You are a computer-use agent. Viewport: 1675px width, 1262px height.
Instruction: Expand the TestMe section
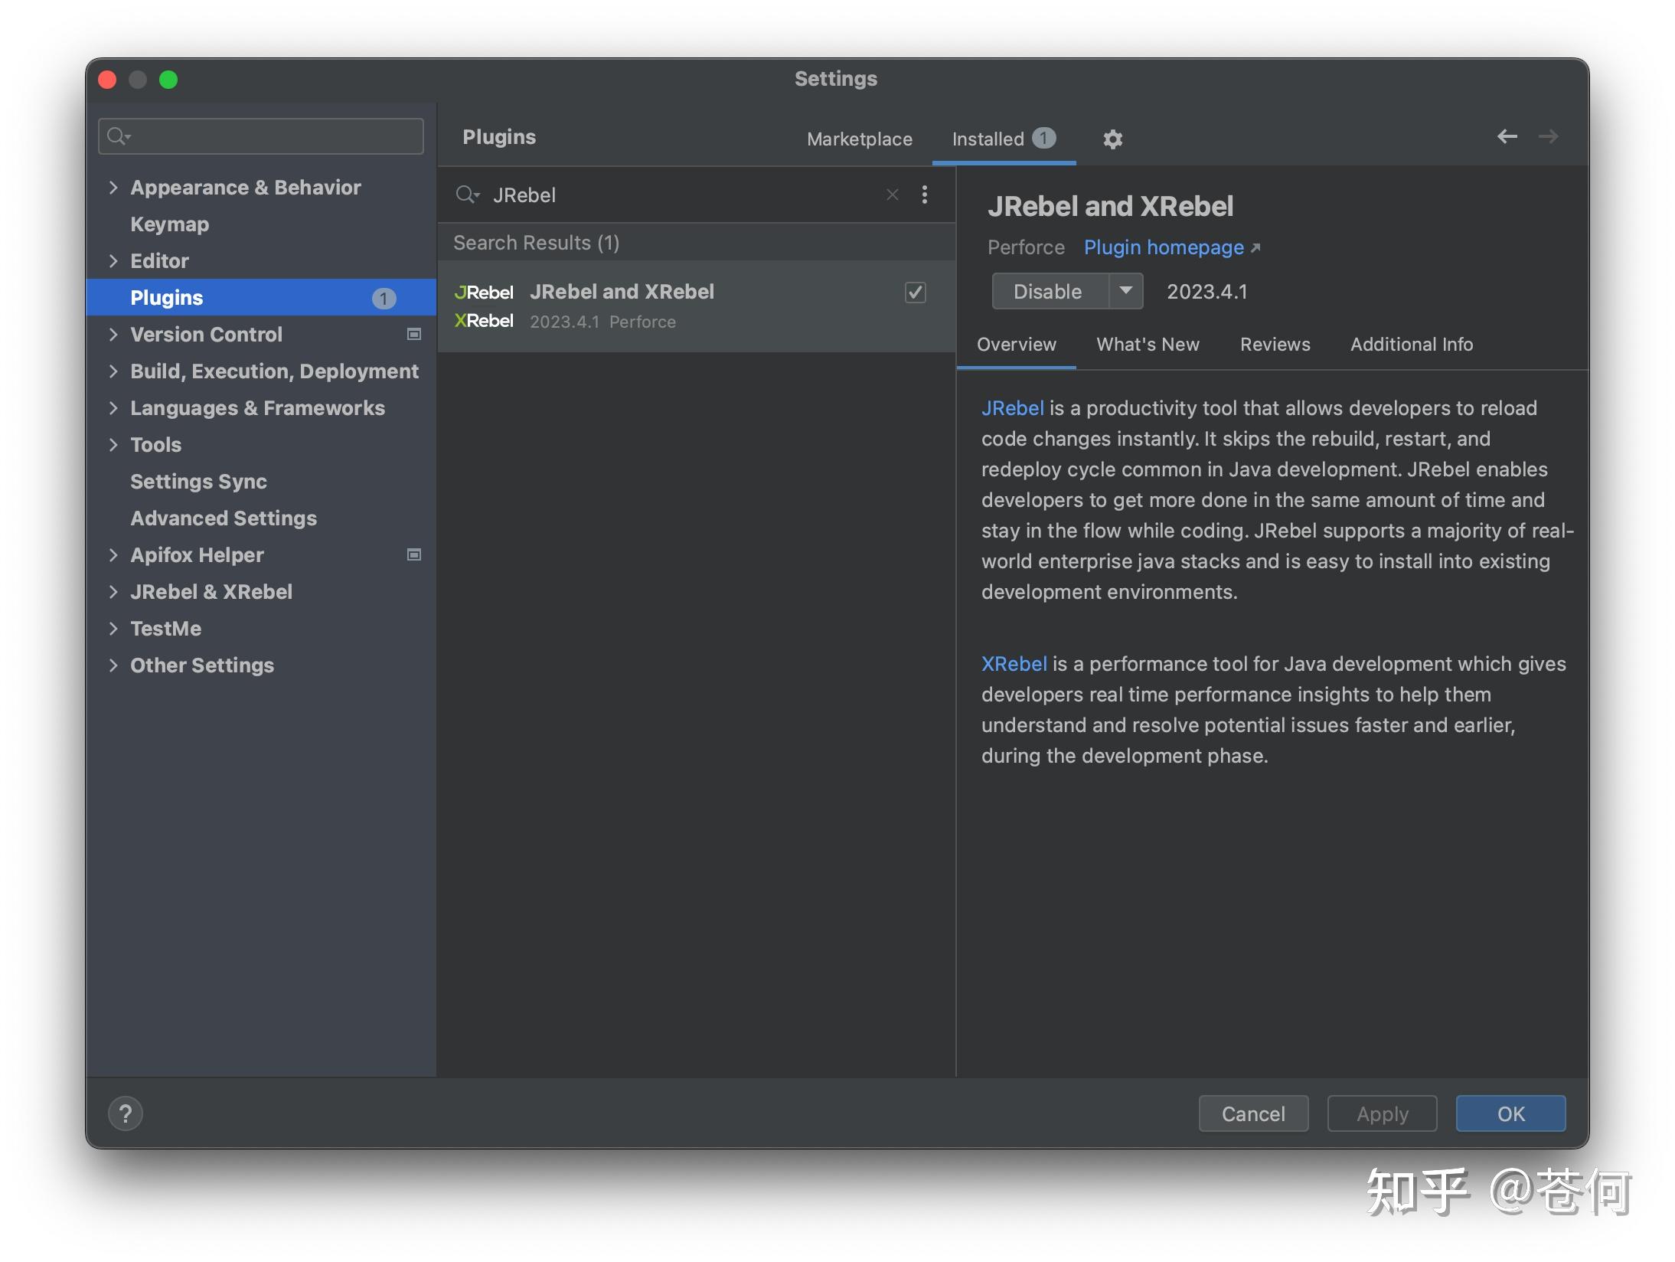[113, 628]
